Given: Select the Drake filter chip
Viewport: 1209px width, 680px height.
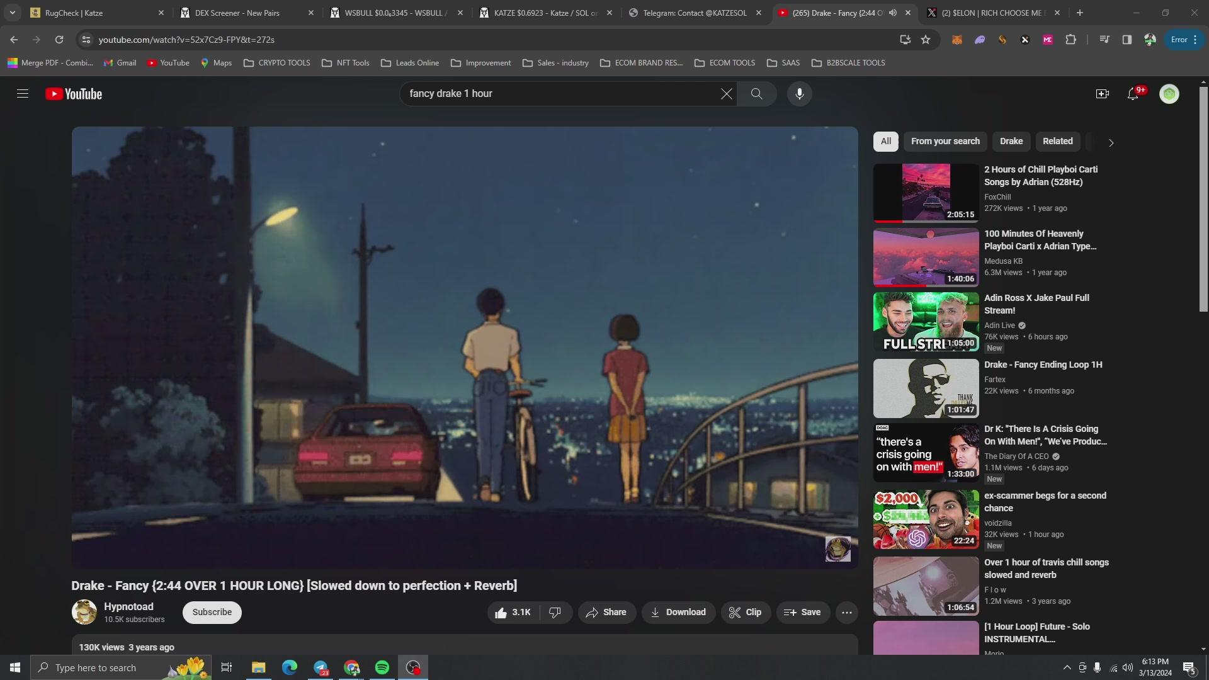Looking at the screenshot, I should click(x=1011, y=142).
